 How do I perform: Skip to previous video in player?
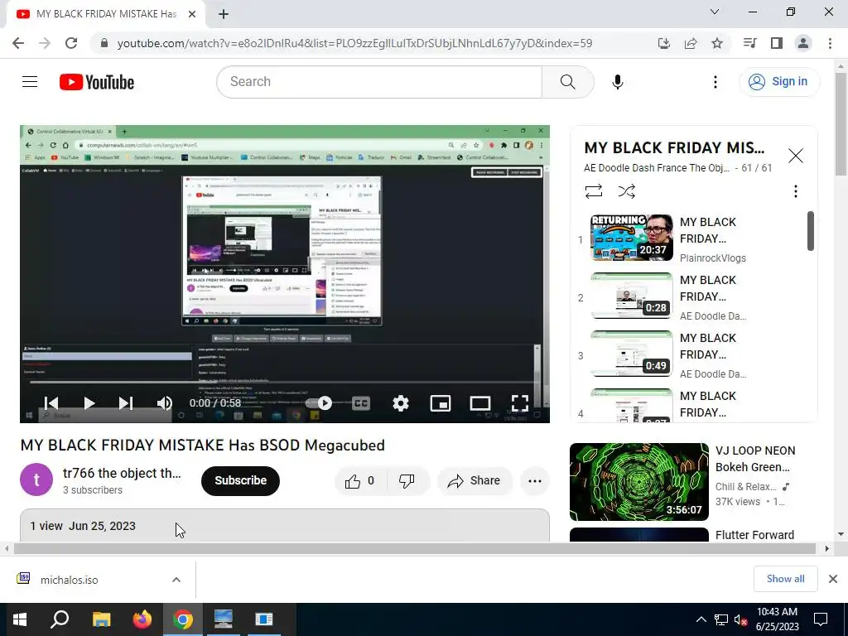click(x=51, y=403)
